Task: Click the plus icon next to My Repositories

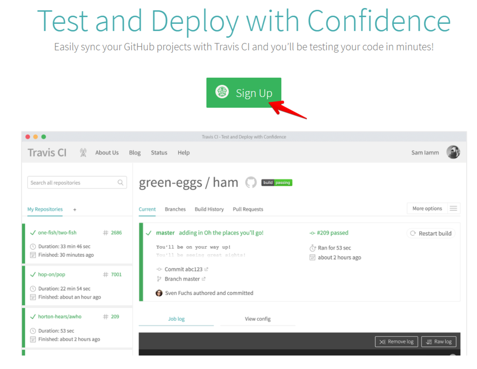Action: pyautogui.click(x=75, y=210)
